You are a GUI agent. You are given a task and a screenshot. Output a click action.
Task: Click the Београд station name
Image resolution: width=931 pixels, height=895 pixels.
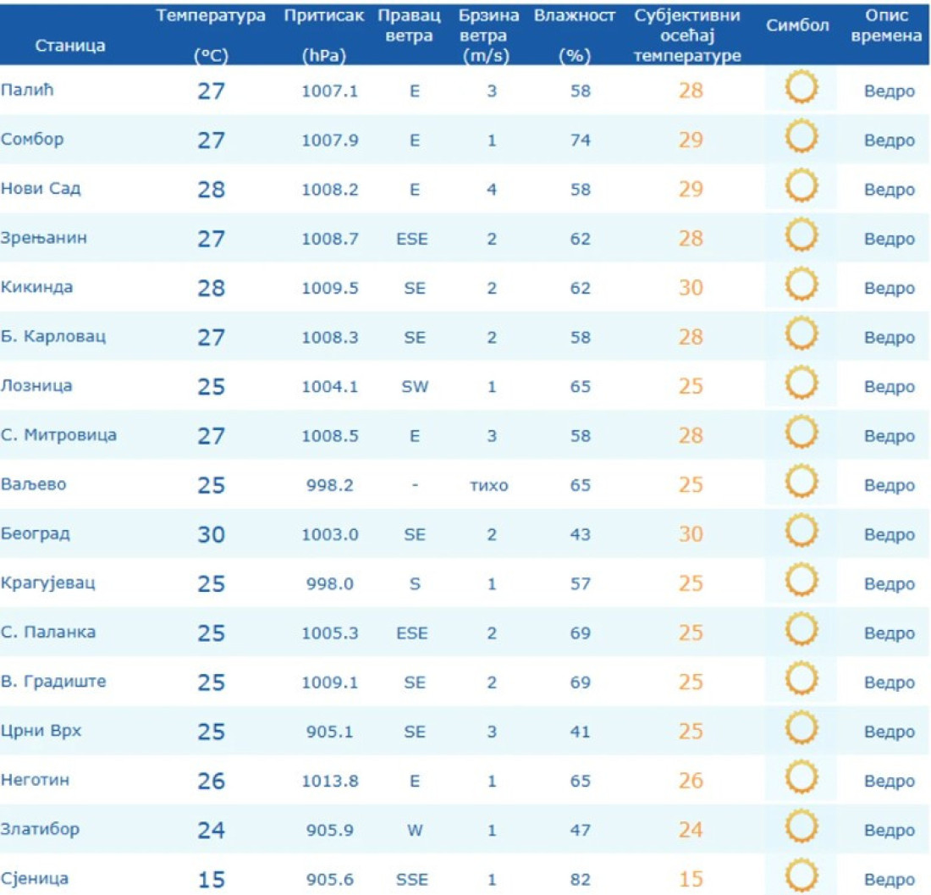tap(36, 534)
